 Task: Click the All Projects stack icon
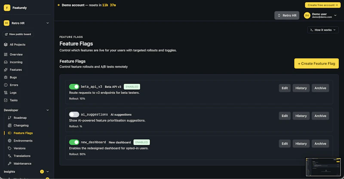coord(6,45)
